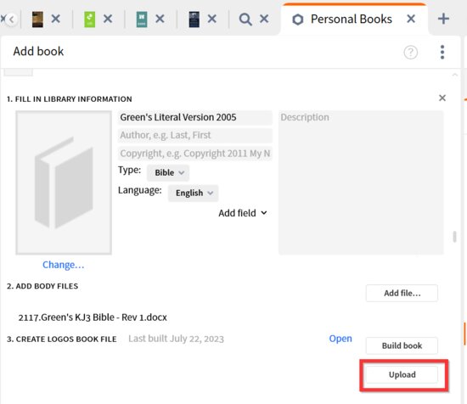Close the brown book cover tab

tap(56, 19)
